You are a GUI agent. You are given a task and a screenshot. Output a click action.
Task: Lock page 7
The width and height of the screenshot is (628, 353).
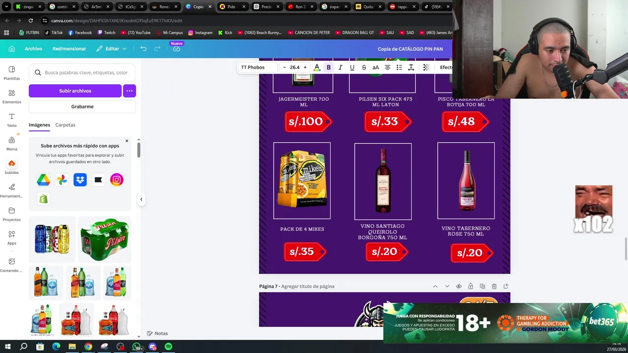471,286
